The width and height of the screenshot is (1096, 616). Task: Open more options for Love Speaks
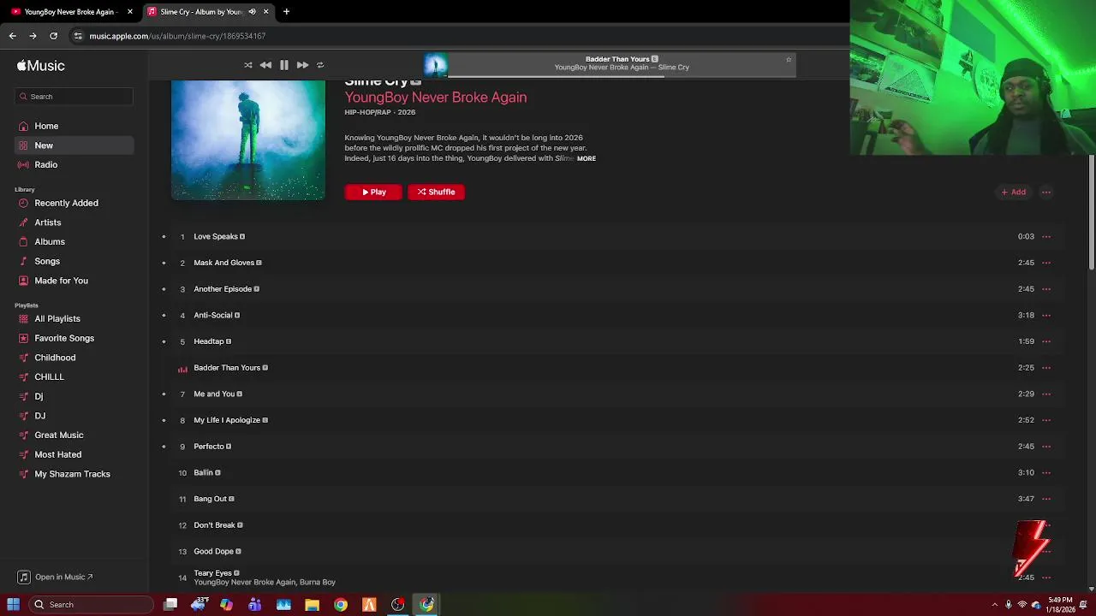coord(1046,237)
